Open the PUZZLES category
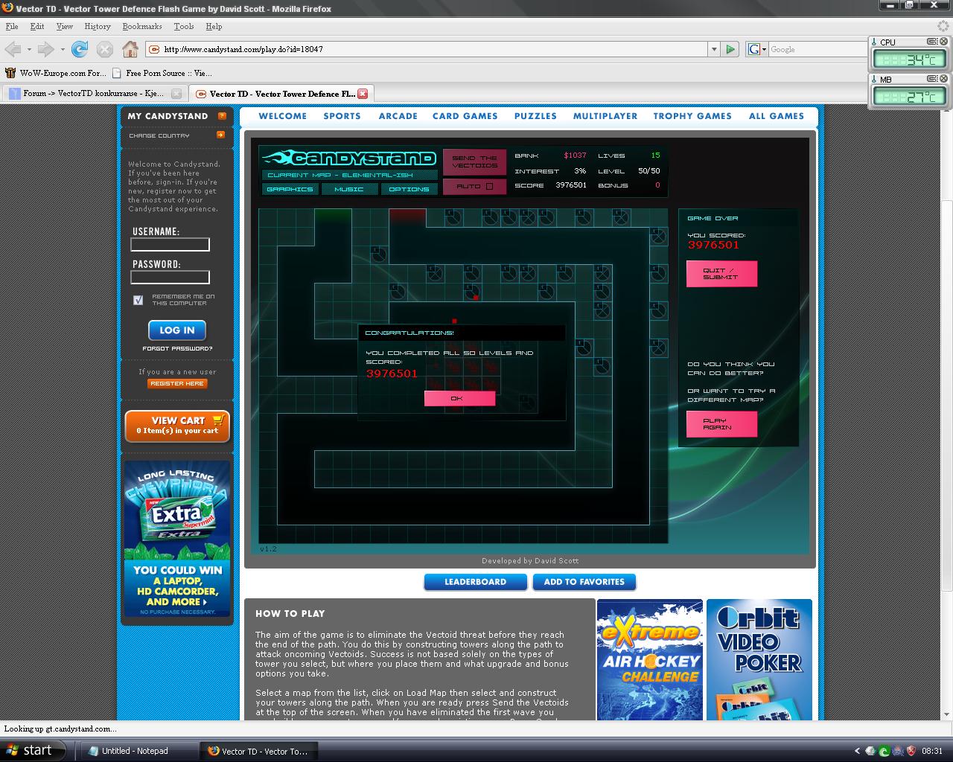This screenshot has width=953, height=762. coord(535,116)
